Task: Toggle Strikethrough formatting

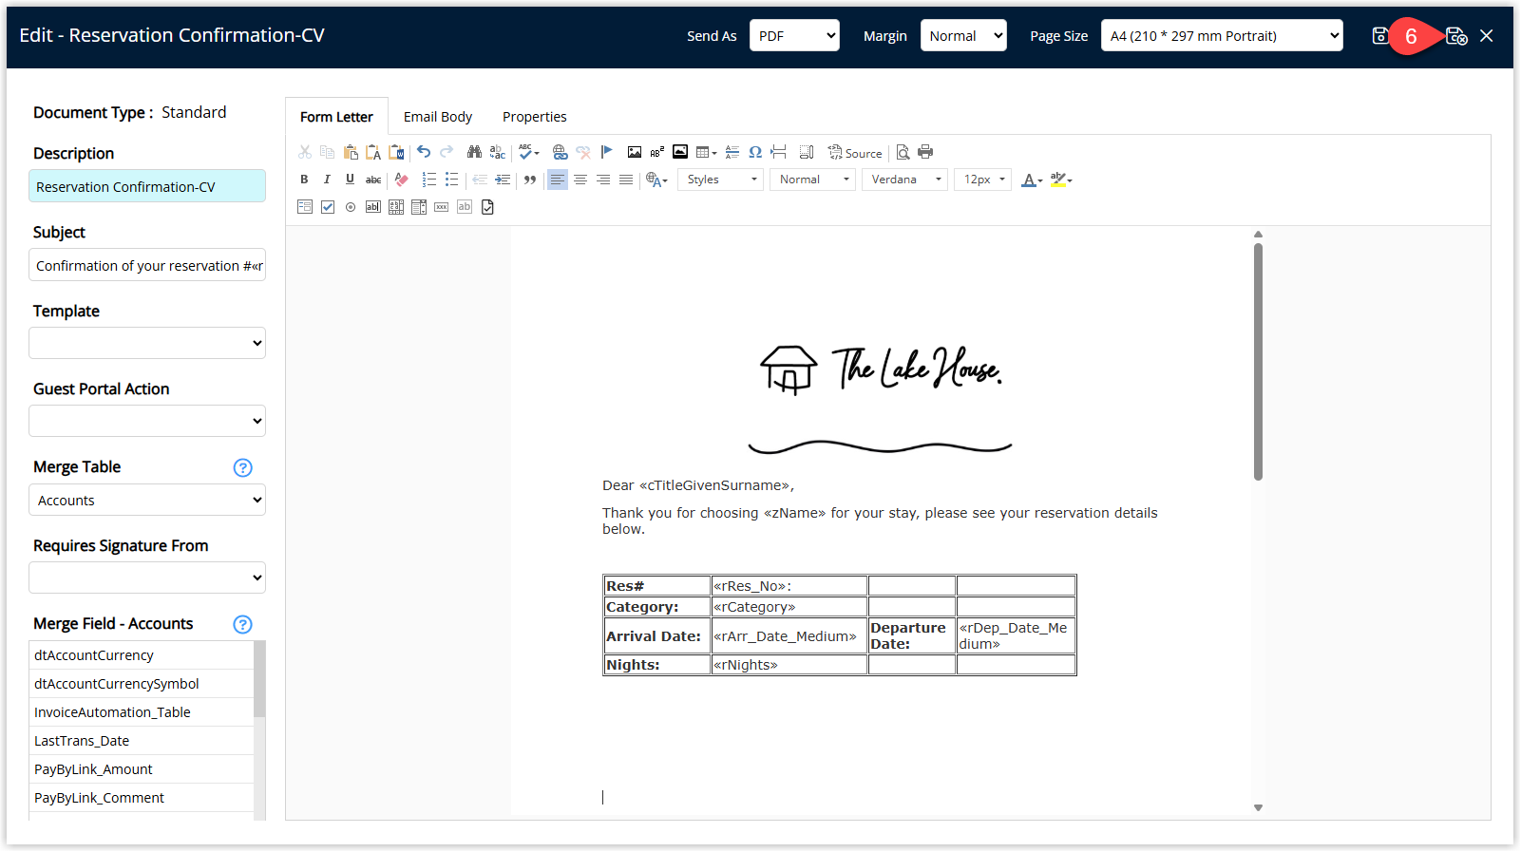Action: (373, 180)
